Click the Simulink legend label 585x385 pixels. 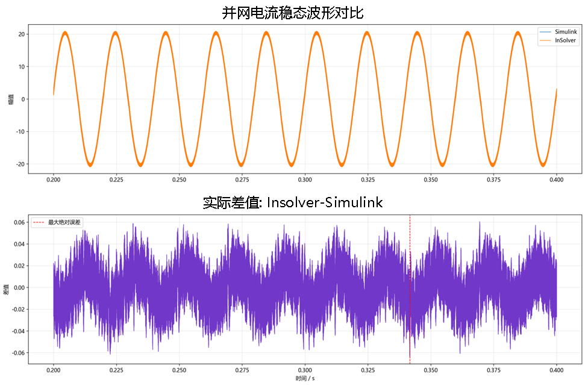(x=566, y=32)
